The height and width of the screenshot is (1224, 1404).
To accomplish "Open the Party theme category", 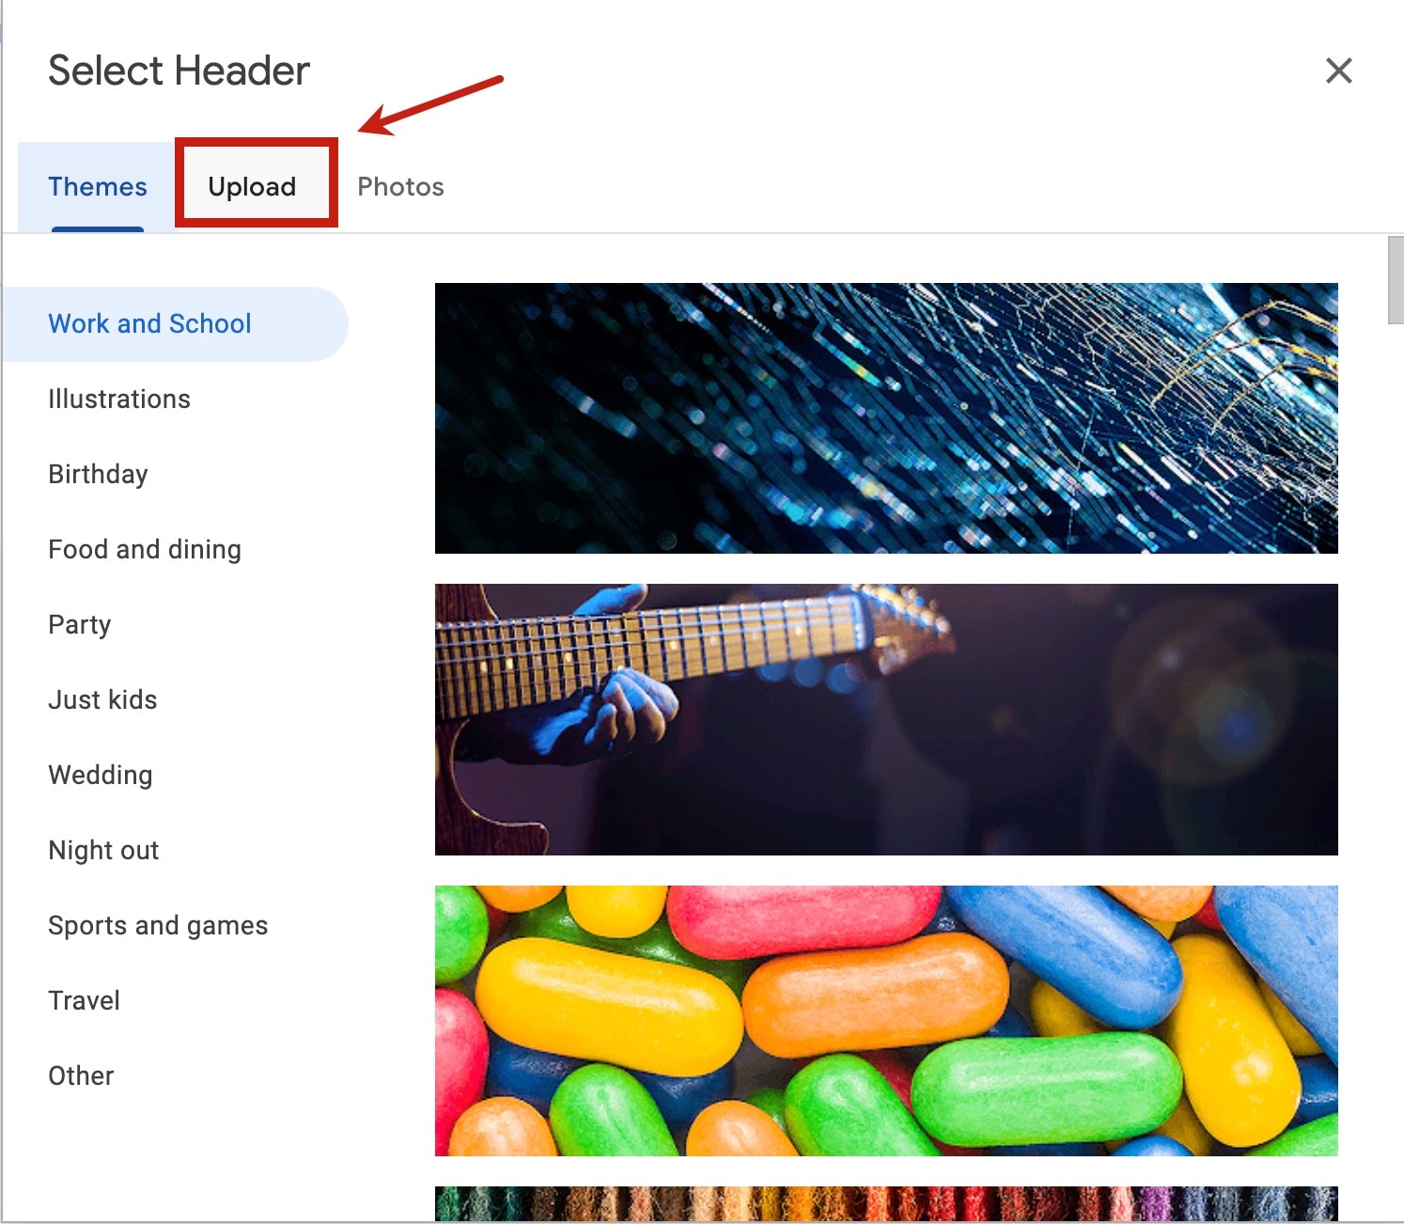I will (x=79, y=624).
